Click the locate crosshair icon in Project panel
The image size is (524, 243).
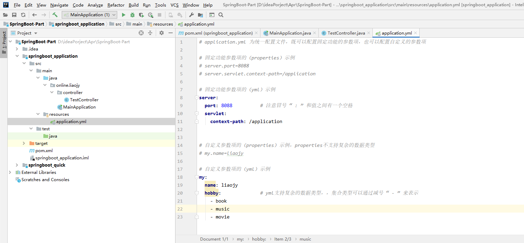click(141, 33)
